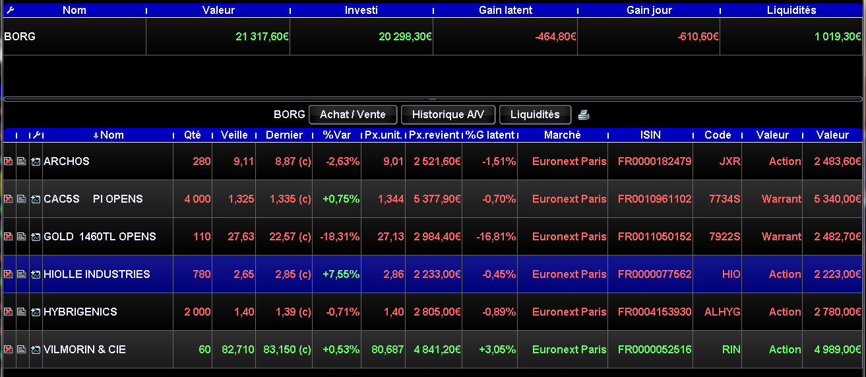Screen dimensions: 866x377
Task: Sort positions by Veille column
Action: click(234, 135)
